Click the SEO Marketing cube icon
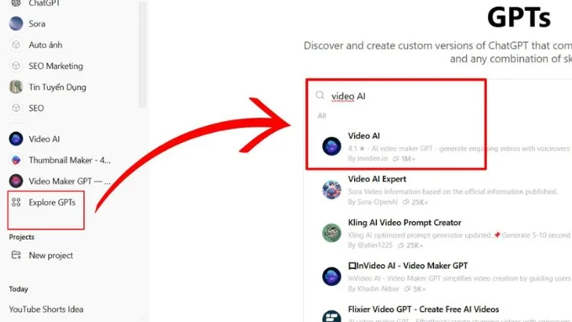Screen dimensions: 572x322 [x=16, y=66]
